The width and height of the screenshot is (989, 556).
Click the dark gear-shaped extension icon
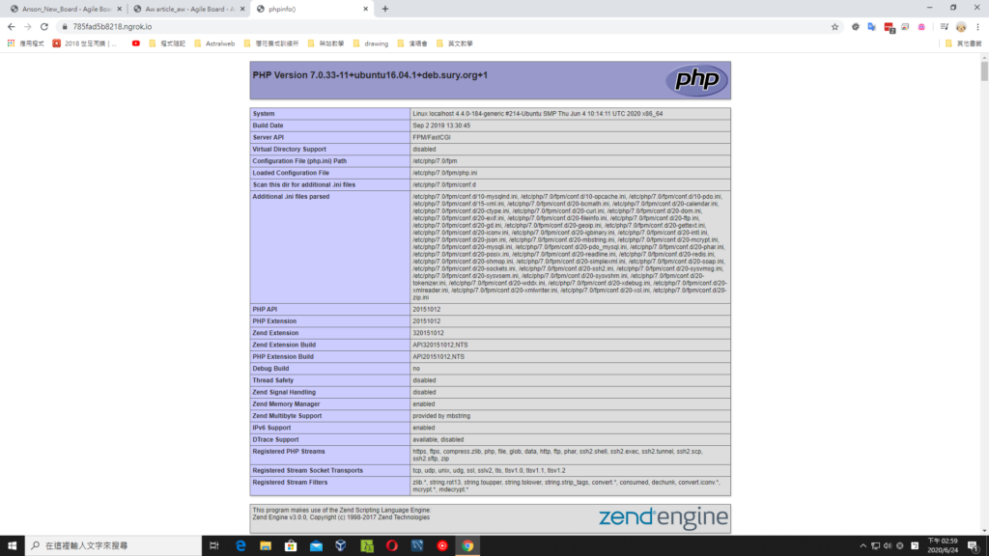click(855, 27)
